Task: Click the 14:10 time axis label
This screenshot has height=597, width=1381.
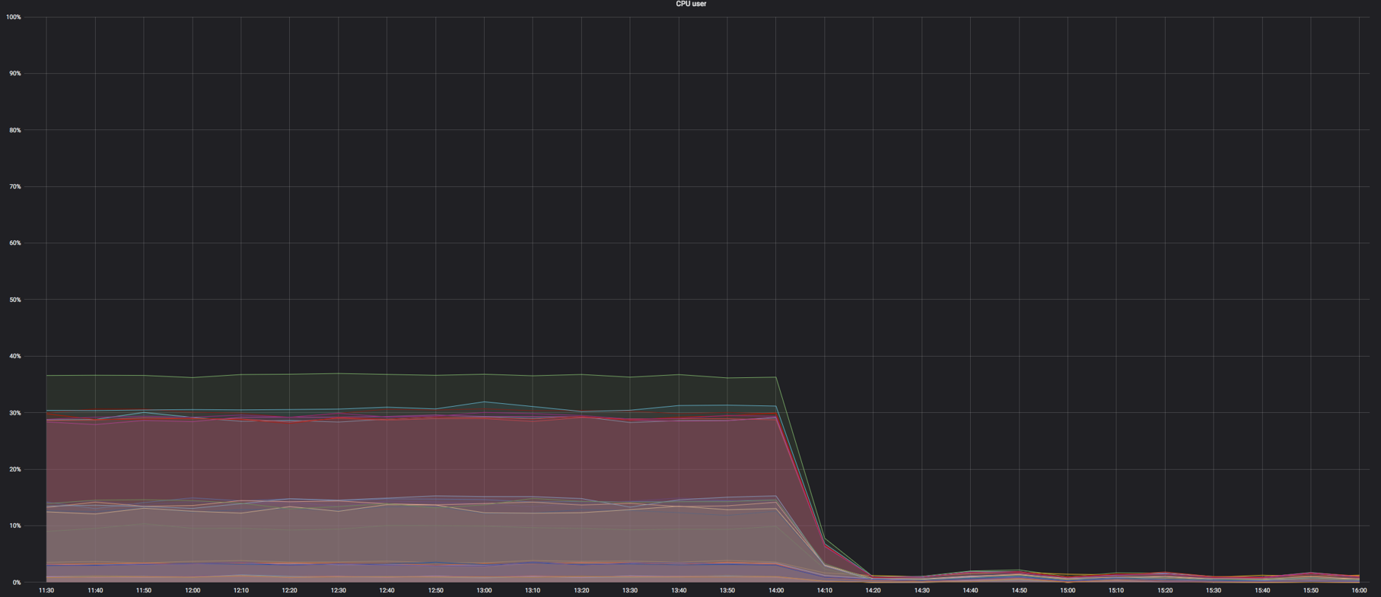Action: coord(825,591)
